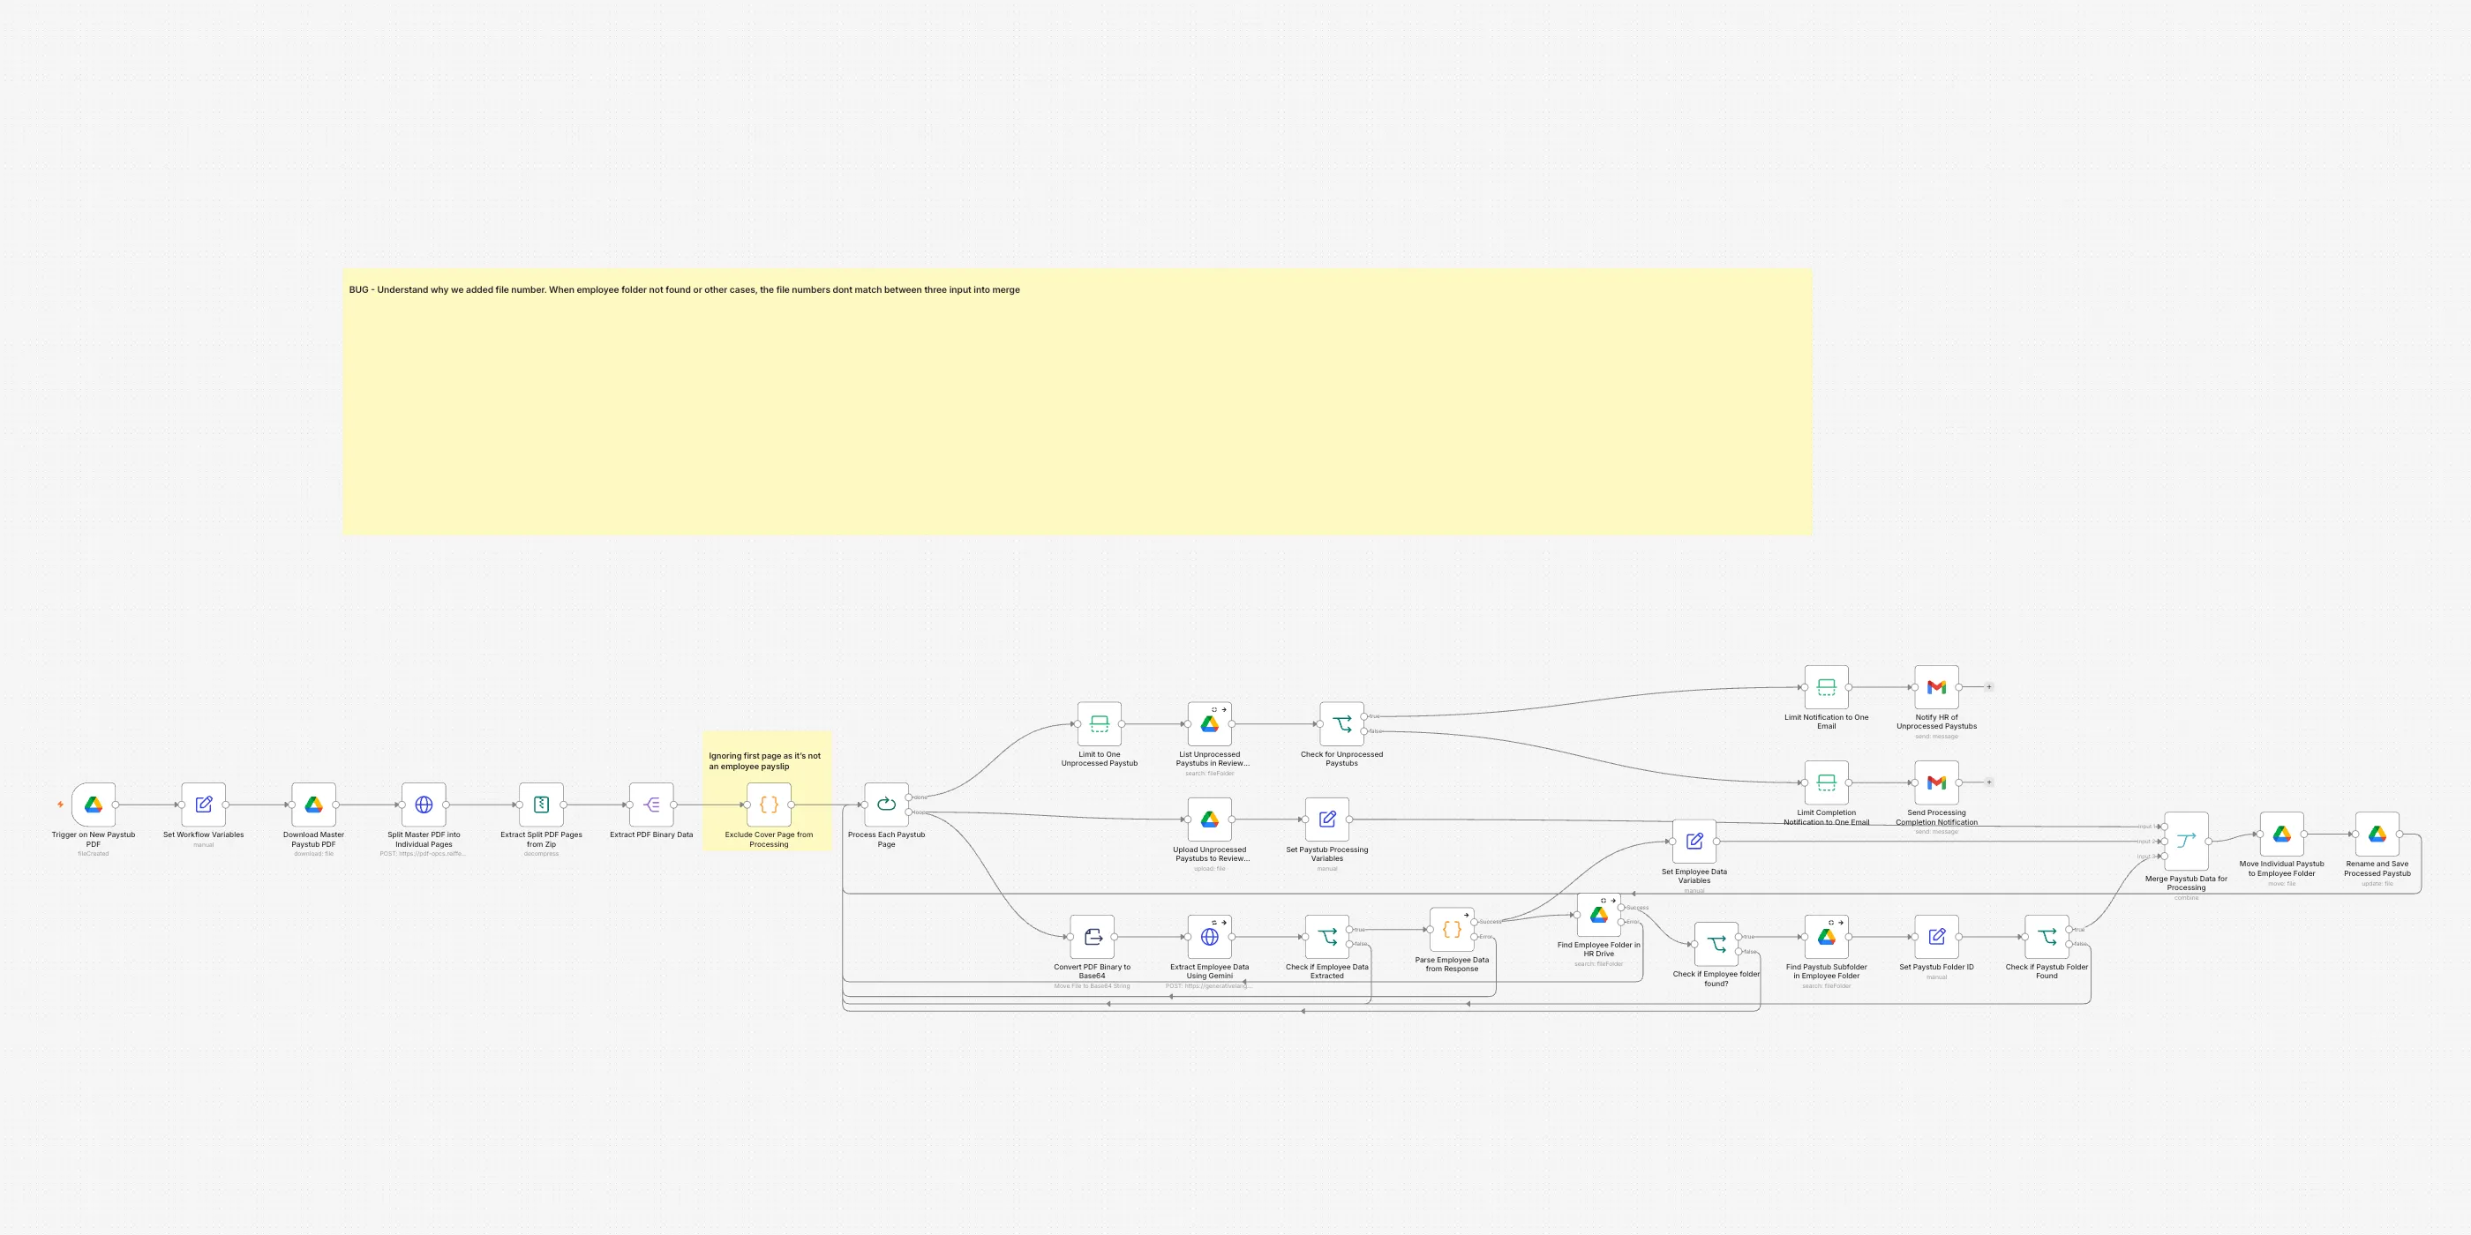Open Move Individual Paystub to Employee Folder node
Viewport: 2471px width, 1235px height.
[x=2282, y=835]
